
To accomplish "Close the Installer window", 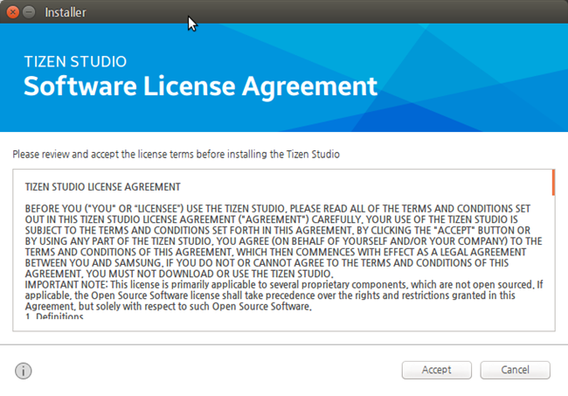I will tap(13, 12).
